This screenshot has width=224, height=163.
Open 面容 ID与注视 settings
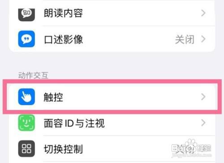point(112,123)
